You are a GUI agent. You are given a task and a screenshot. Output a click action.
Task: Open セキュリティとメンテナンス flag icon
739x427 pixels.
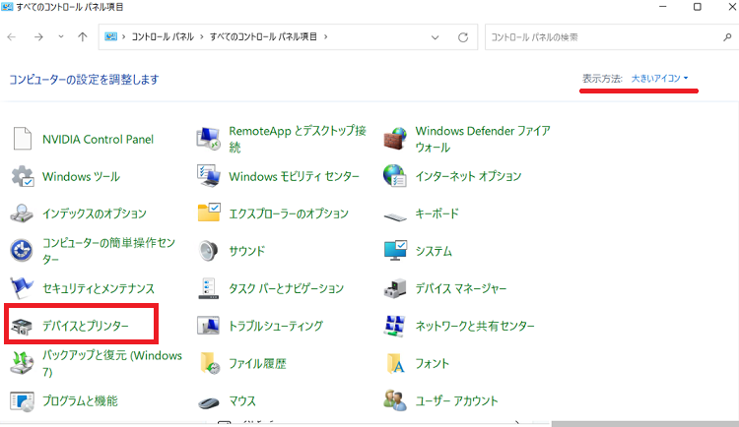pos(22,287)
